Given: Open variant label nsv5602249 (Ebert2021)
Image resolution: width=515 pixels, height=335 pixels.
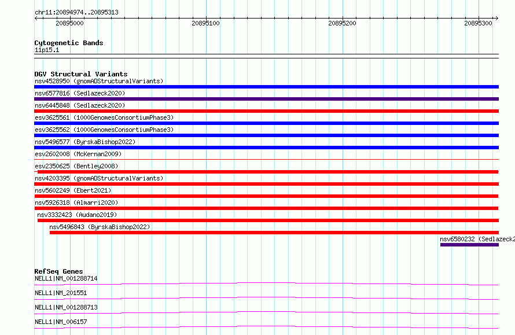Looking at the screenshot, I should pos(73,190).
